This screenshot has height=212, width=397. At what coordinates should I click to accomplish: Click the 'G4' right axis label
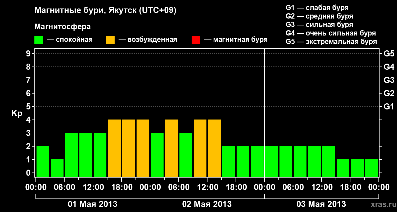389,67
